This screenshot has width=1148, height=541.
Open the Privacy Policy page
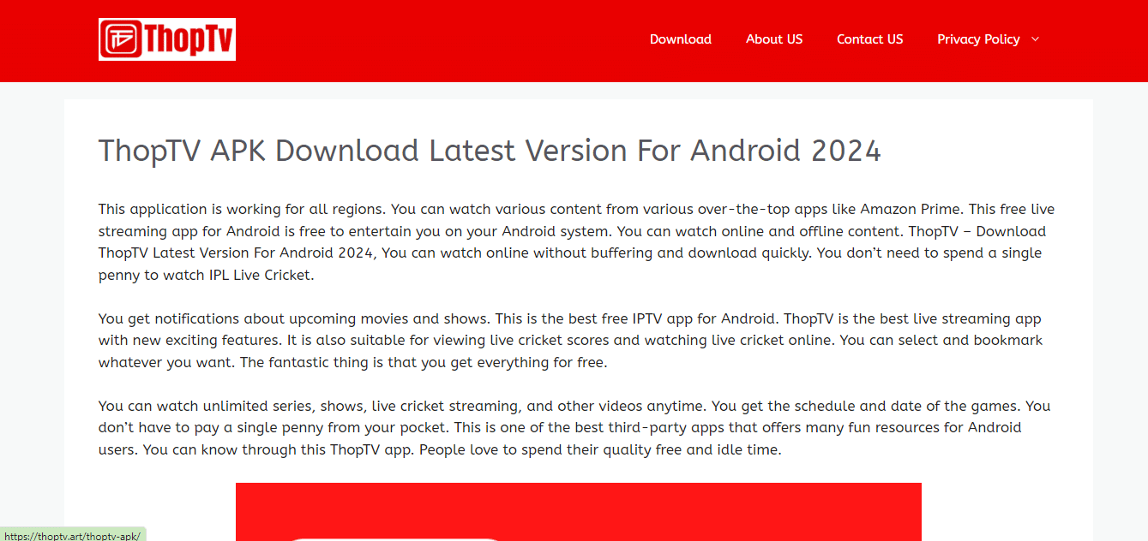pos(978,39)
